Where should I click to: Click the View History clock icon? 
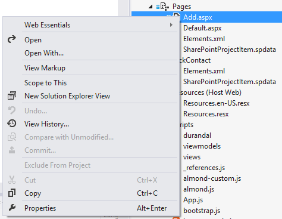coord(12,124)
